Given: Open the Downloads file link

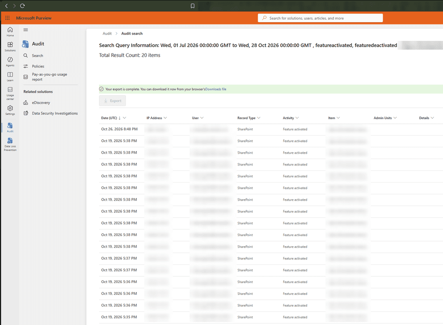Looking at the screenshot, I should (x=216, y=89).
